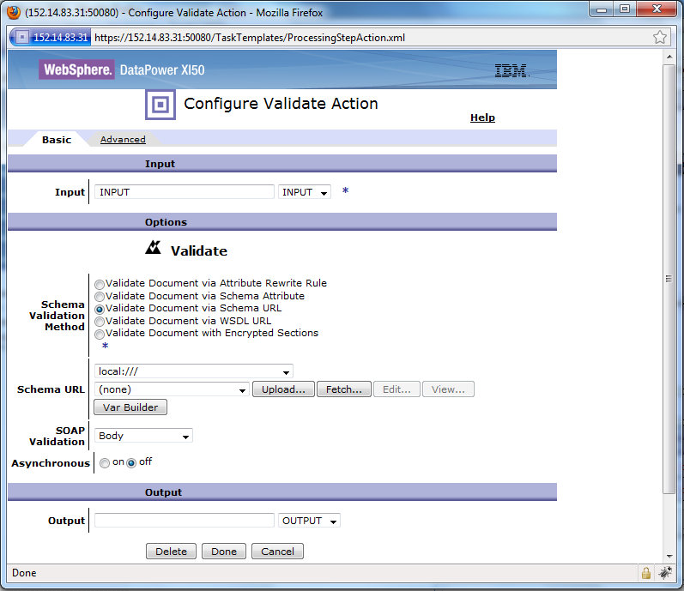Image resolution: width=684 pixels, height=591 pixels.
Task: Switch to the Advanced tab
Action: coord(123,140)
